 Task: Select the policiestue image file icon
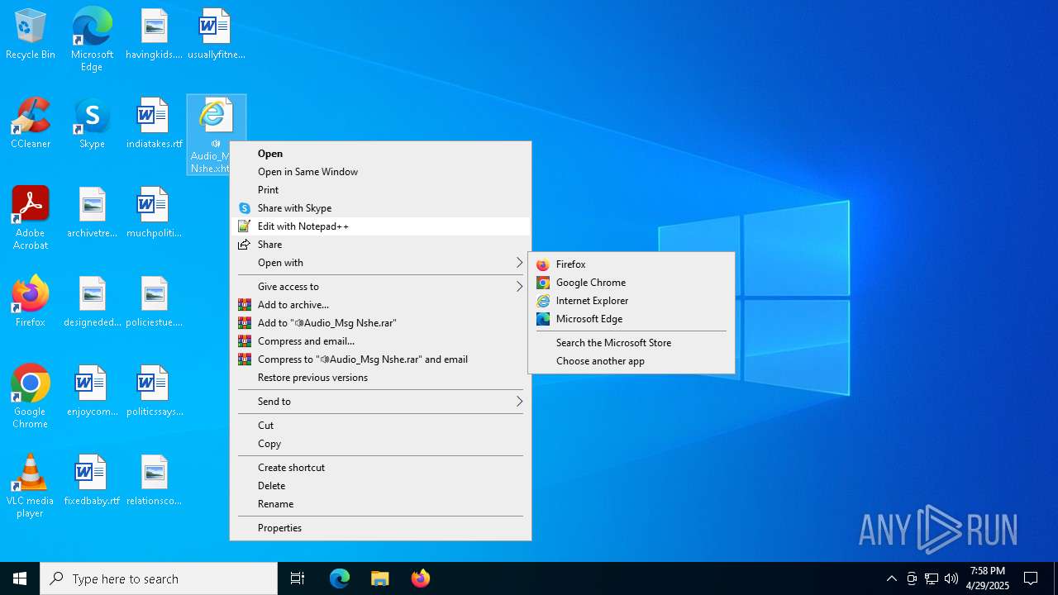point(154,302)
